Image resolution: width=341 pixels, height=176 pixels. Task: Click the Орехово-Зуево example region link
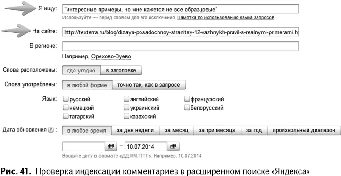111,56
